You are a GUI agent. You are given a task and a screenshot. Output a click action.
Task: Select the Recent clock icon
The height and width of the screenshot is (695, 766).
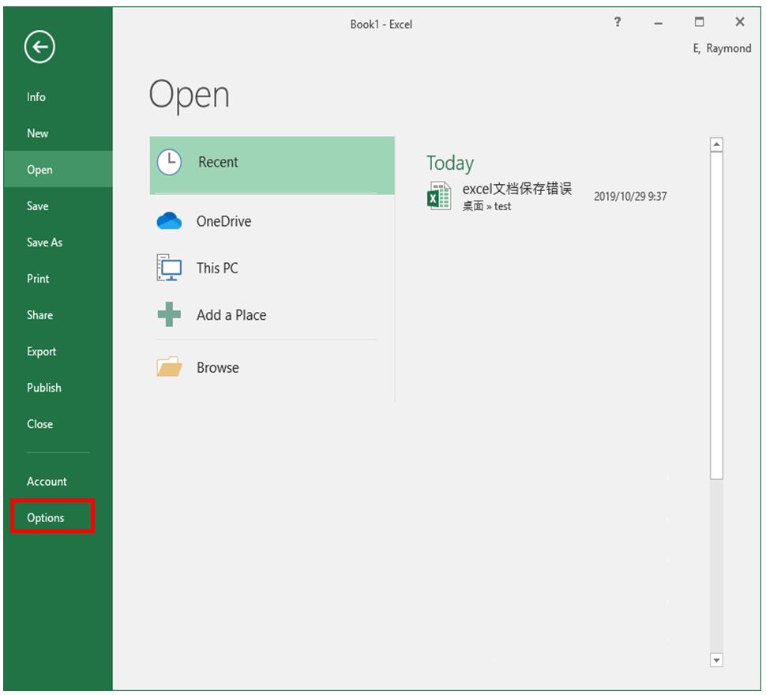click(170, 162)
